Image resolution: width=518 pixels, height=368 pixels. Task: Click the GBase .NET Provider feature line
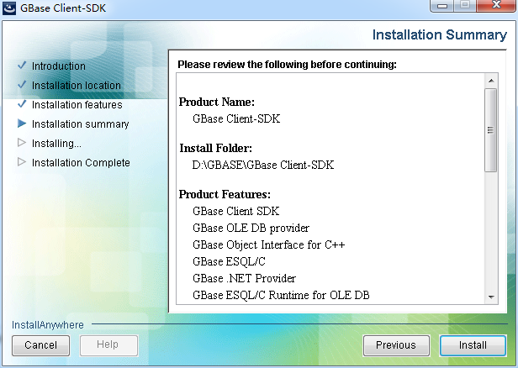pyautogui.click(x=244, y=278)
